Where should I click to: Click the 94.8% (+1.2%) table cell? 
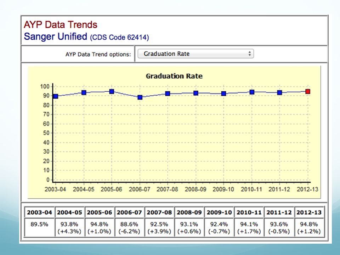point(309,227)
